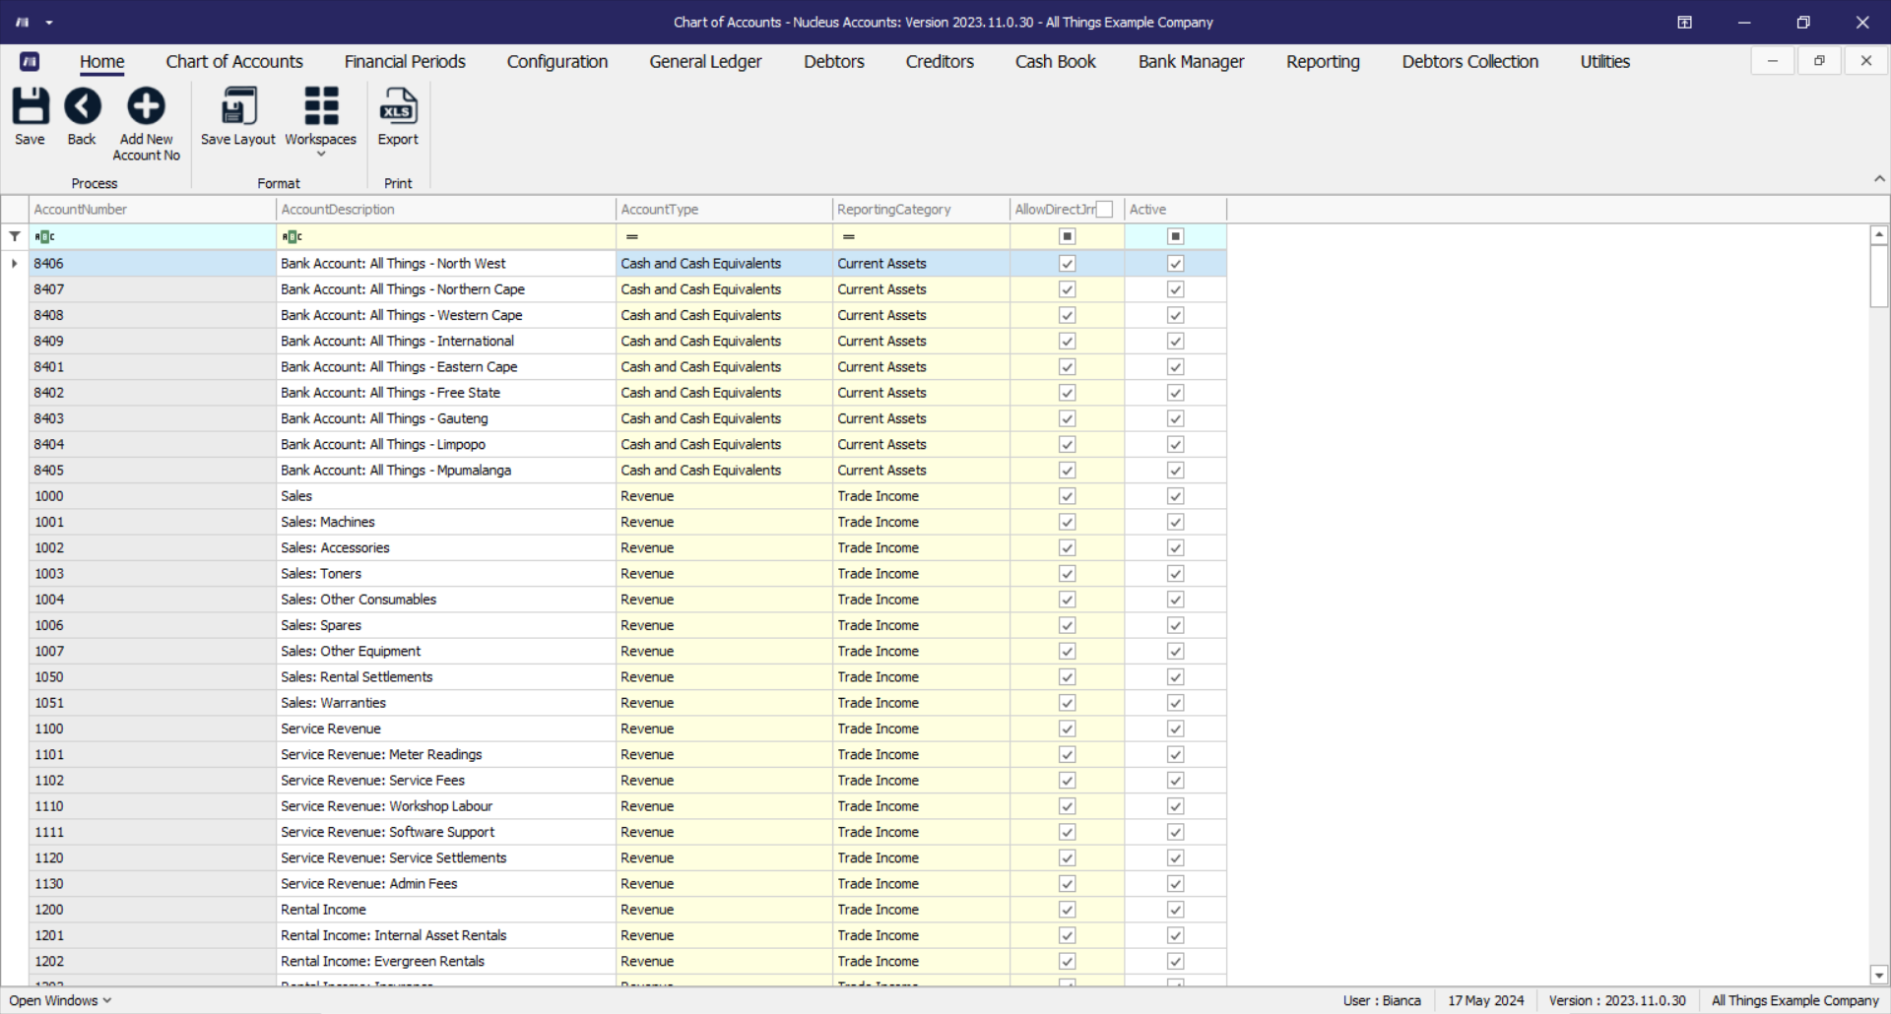Collapse the ribbon using the chevron

1879,179
